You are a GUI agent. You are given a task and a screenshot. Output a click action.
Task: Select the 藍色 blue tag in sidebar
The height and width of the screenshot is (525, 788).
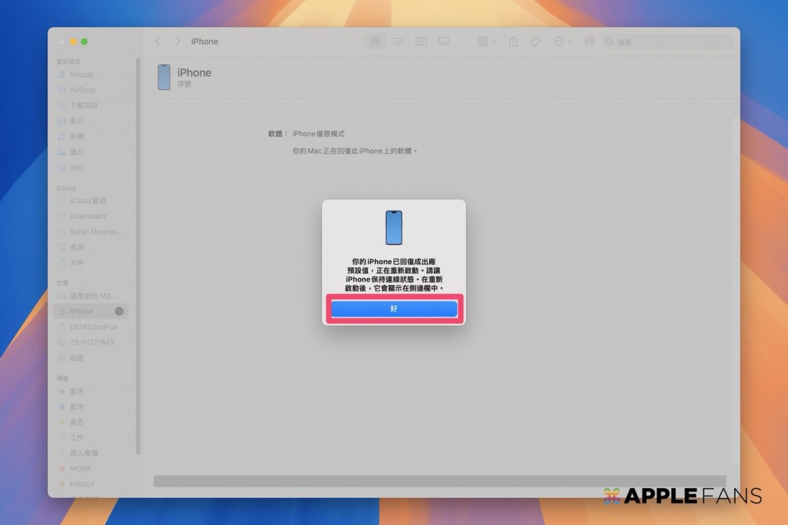point(76,407)
